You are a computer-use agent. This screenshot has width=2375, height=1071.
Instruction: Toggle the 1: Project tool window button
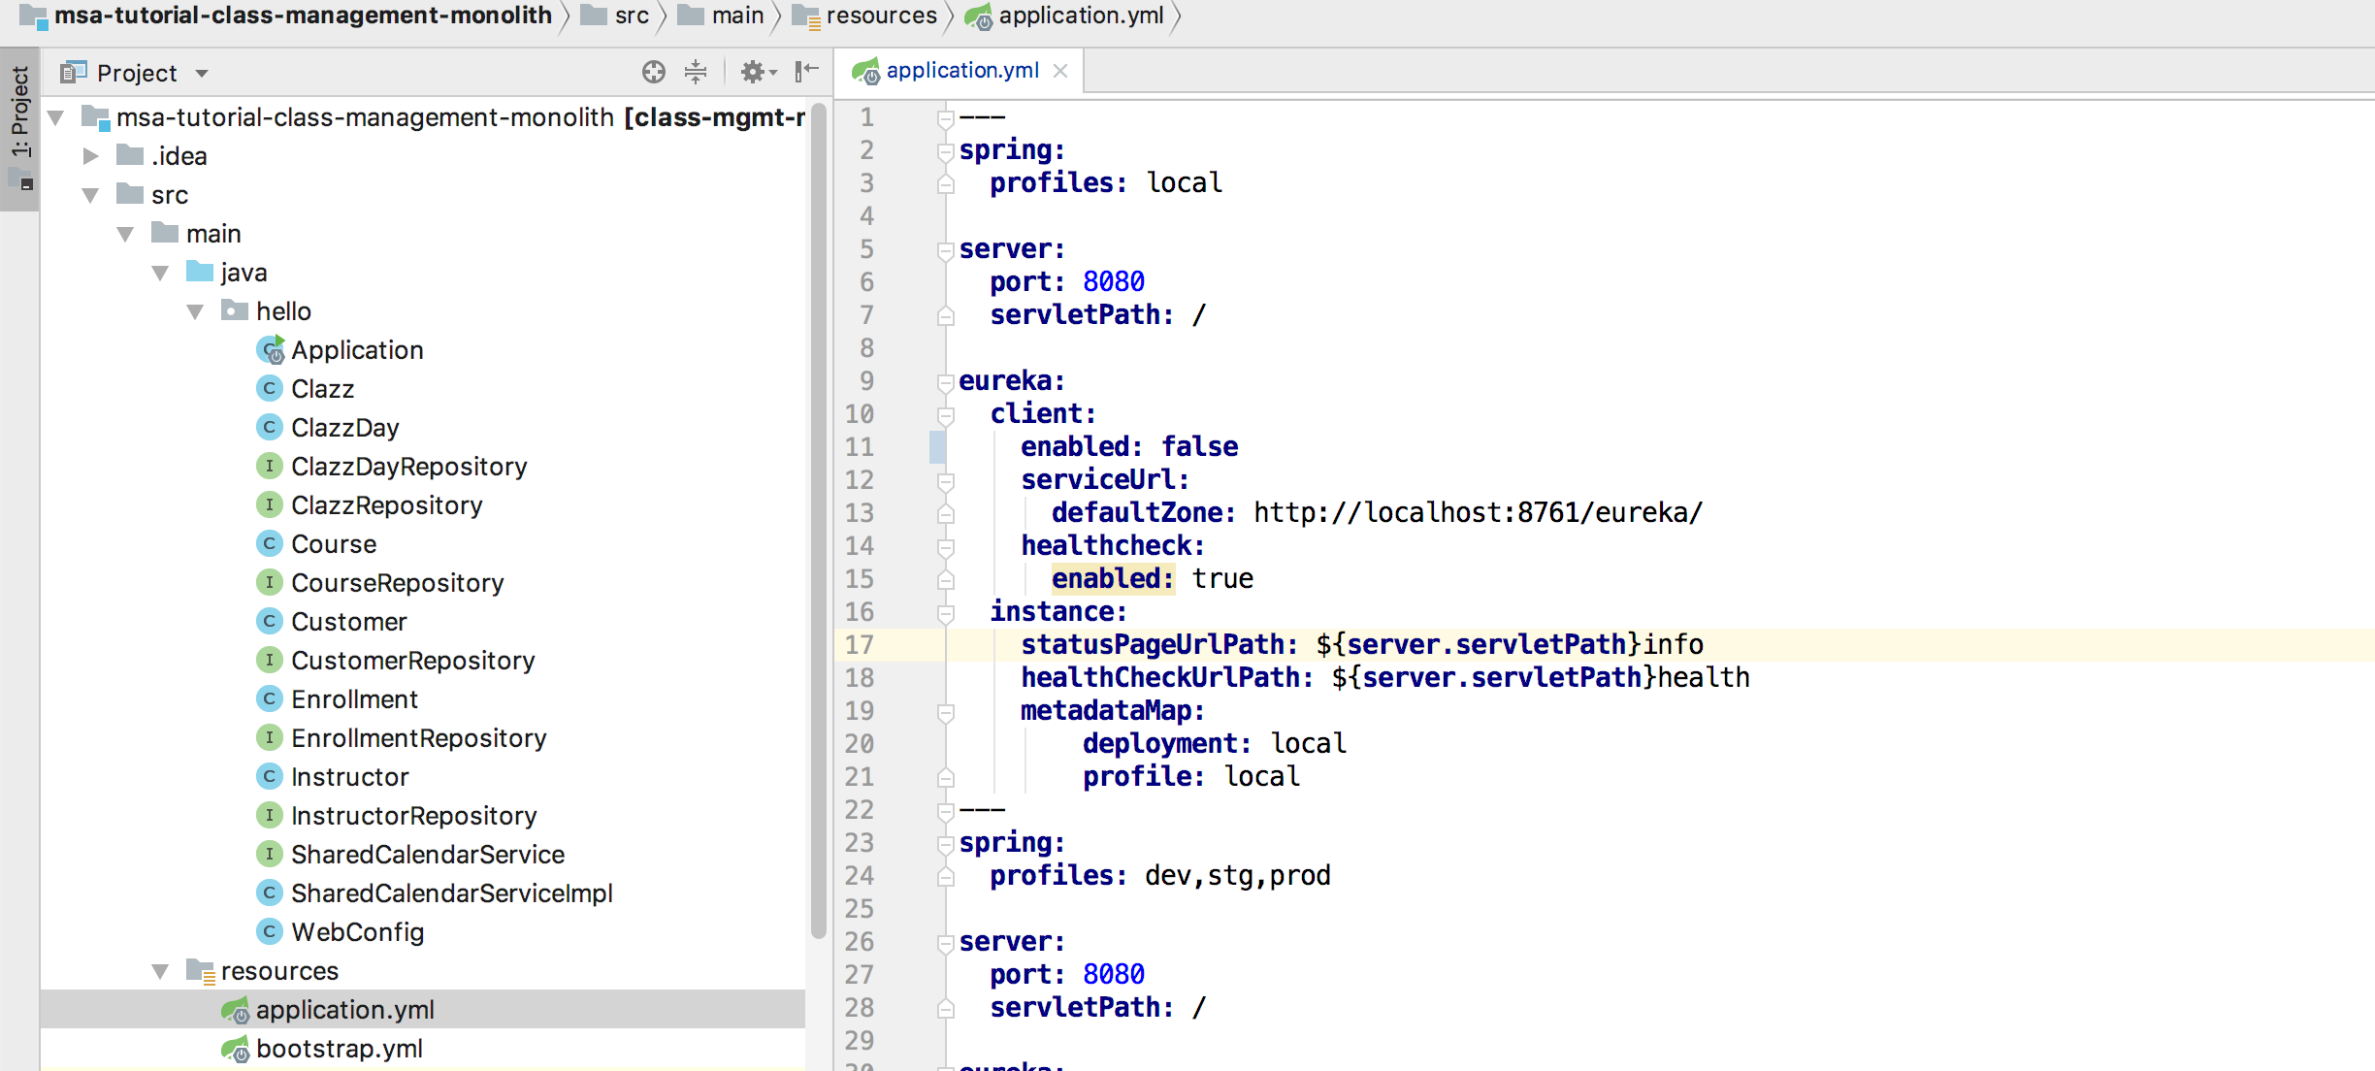tap(19, 112)
